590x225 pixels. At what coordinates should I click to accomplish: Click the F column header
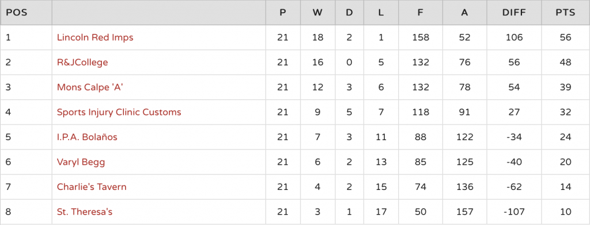pyautogui.click(x=420, y=13)
